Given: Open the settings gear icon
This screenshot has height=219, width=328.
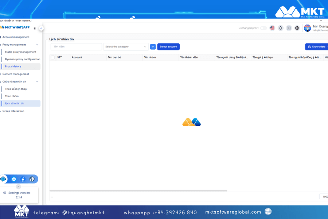Looking at the screenshot, I should tap(297, 28).
